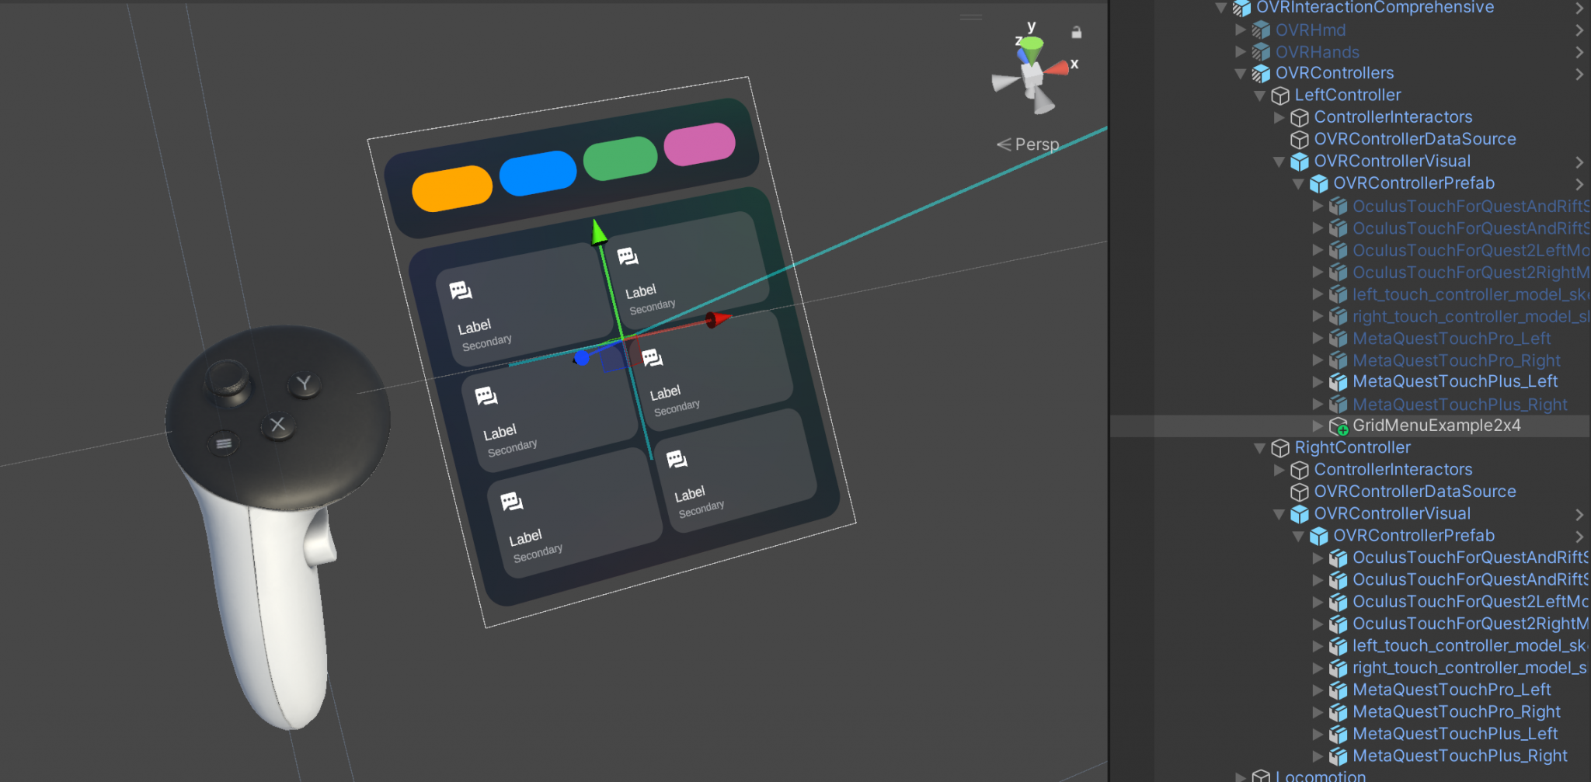The height and width of the screenshot is (782, 1591).
Task: Open prefab arrow next to OVRControllers
Action: [1579, 74]
